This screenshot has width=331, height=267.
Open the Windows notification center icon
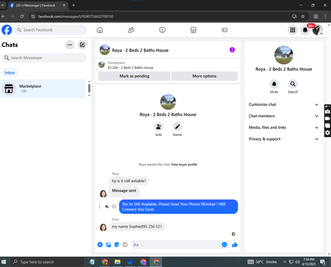pyautogui.click(x=323, y=262)
